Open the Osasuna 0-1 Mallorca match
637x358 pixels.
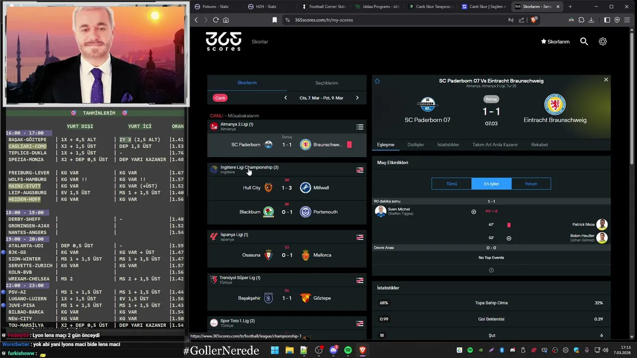tap(287, 255)
